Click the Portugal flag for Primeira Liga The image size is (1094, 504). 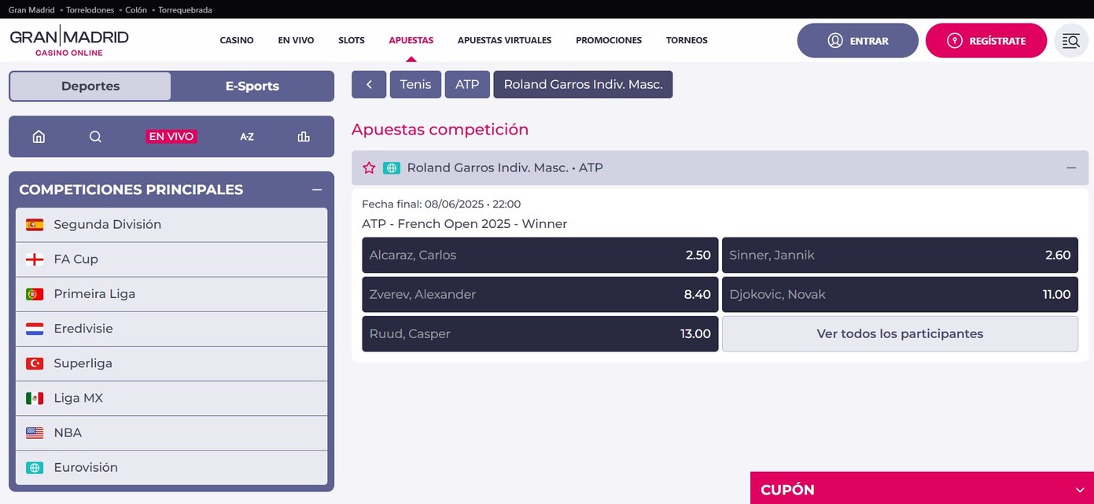click(35, 294)
